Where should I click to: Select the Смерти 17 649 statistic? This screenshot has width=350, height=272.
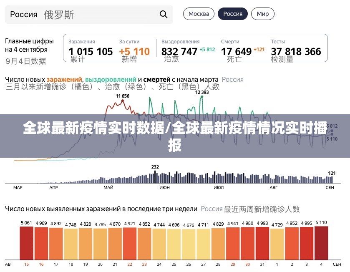pos(236,51)
